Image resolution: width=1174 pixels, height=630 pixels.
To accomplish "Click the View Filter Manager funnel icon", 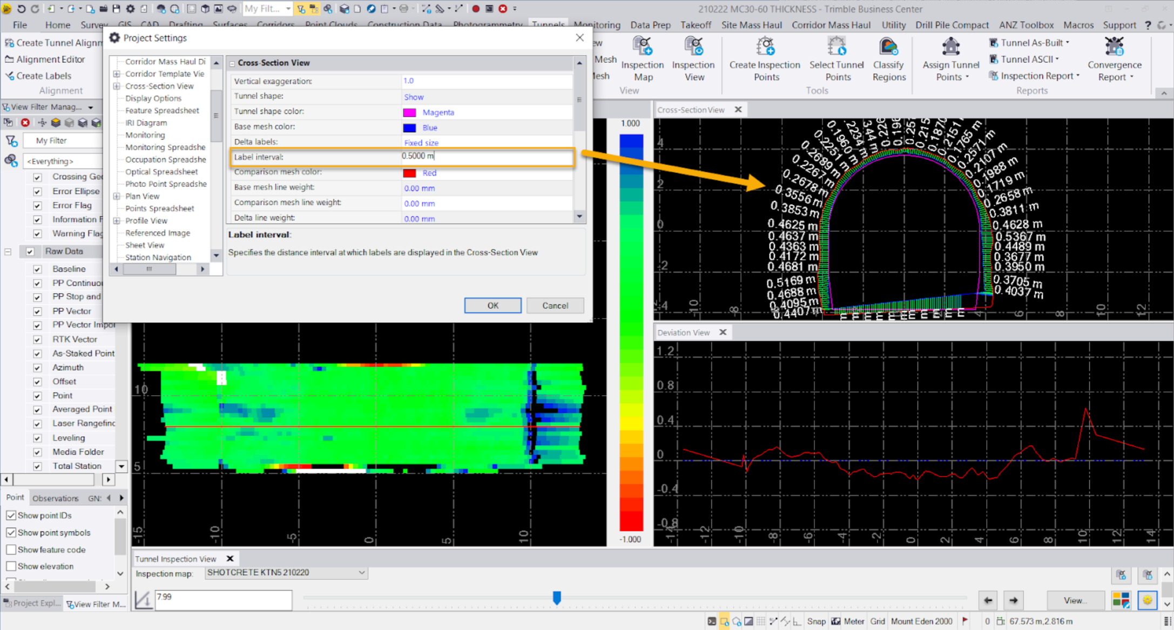I will click(x=301, y=9).
